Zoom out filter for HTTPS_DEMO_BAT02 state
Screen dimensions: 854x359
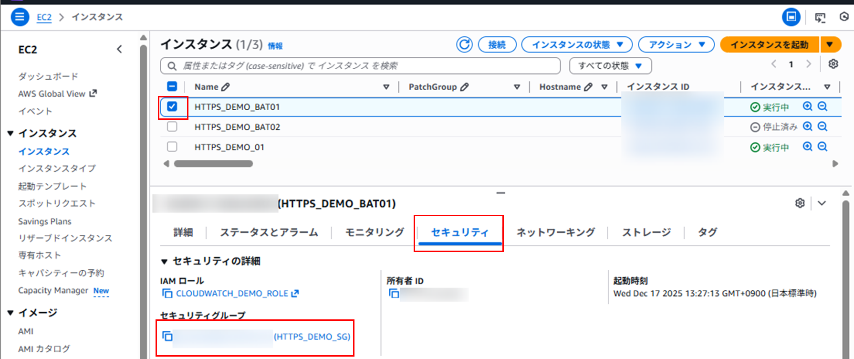(x=823, y=127)
